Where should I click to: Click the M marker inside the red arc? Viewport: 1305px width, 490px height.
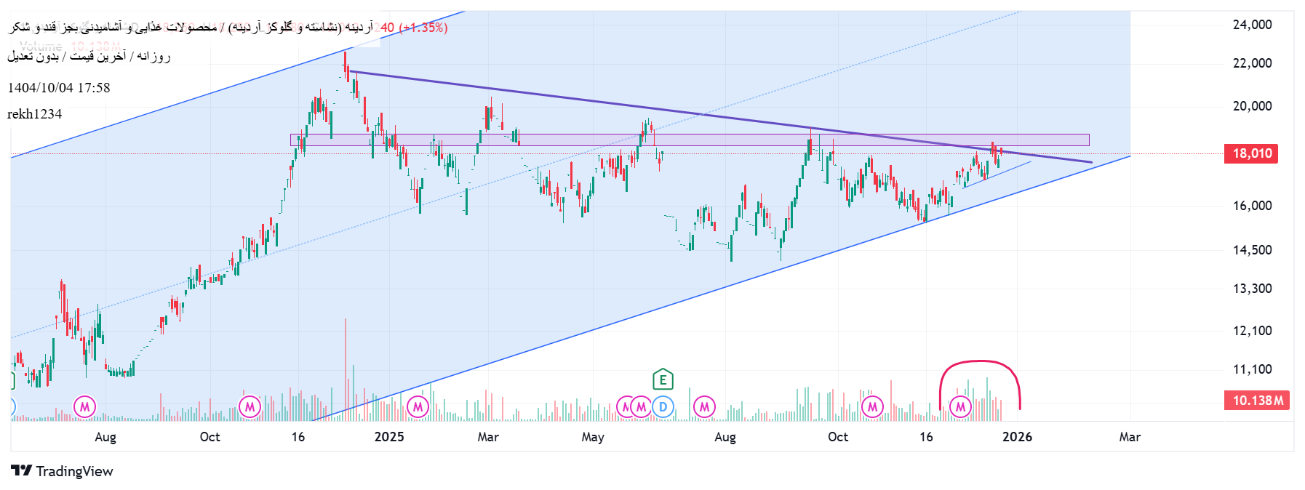click(x=960, y=407)
